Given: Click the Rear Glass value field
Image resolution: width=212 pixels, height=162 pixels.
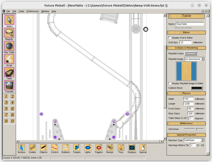Looking at the screenshot, I should (x=191, y=114).
